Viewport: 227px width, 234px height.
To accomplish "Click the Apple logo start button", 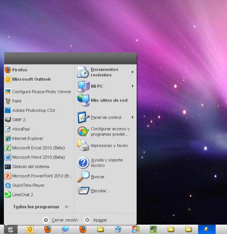I will click(11, 229).
